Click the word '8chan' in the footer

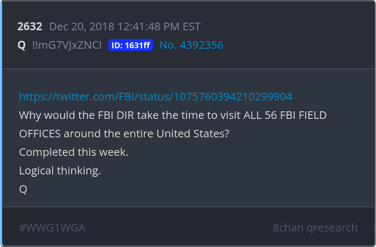click(288, 228)
